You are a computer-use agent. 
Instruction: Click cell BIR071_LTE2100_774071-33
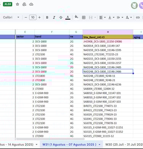point(108,106)
